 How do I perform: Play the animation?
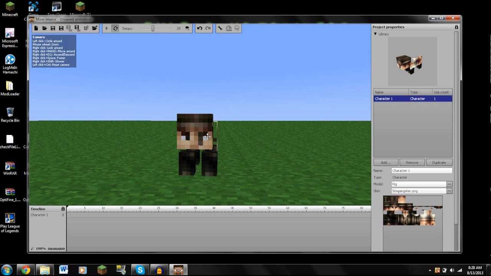[x=107, y=28]
